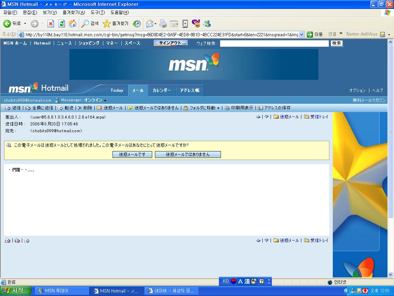
Task: Click the bottom reply-all icon
Action: point(17,241)
